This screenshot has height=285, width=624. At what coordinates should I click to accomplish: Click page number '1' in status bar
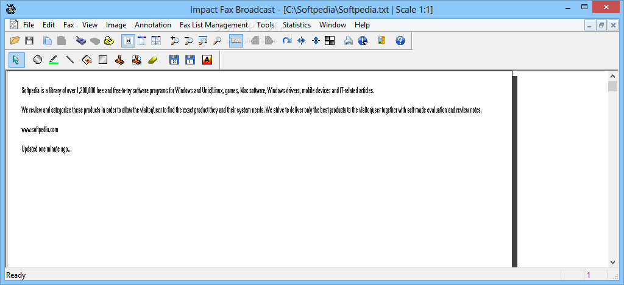click(x=589, y=275)
